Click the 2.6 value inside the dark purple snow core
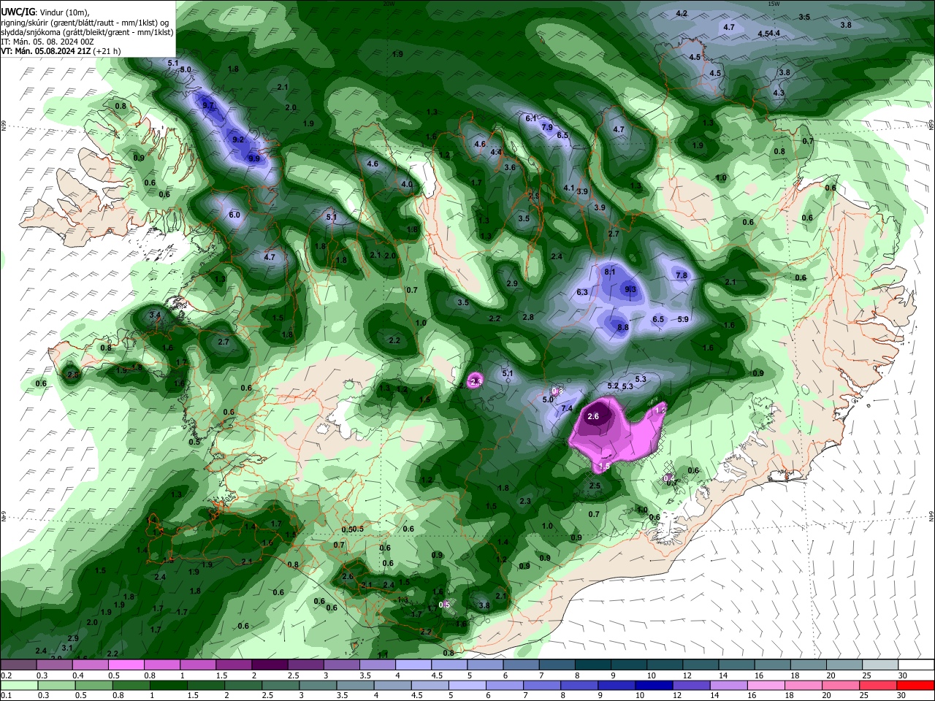Image resolution: width=935 pixels, height=701 pixels. [x=593, y=417]
